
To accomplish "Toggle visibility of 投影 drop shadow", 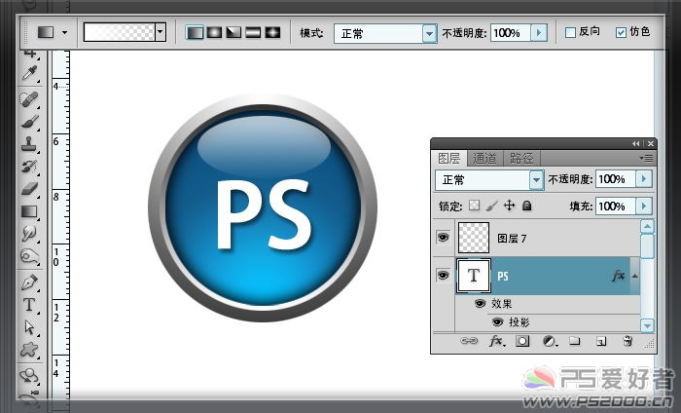I will click(x=498, y=322).
